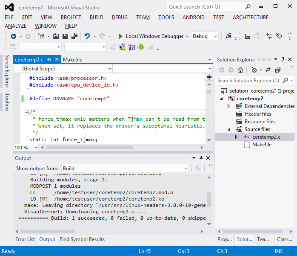Close the coretemp2.c editor tab
The width and height of the screenshot is (297, 256).
pos(57,59)
